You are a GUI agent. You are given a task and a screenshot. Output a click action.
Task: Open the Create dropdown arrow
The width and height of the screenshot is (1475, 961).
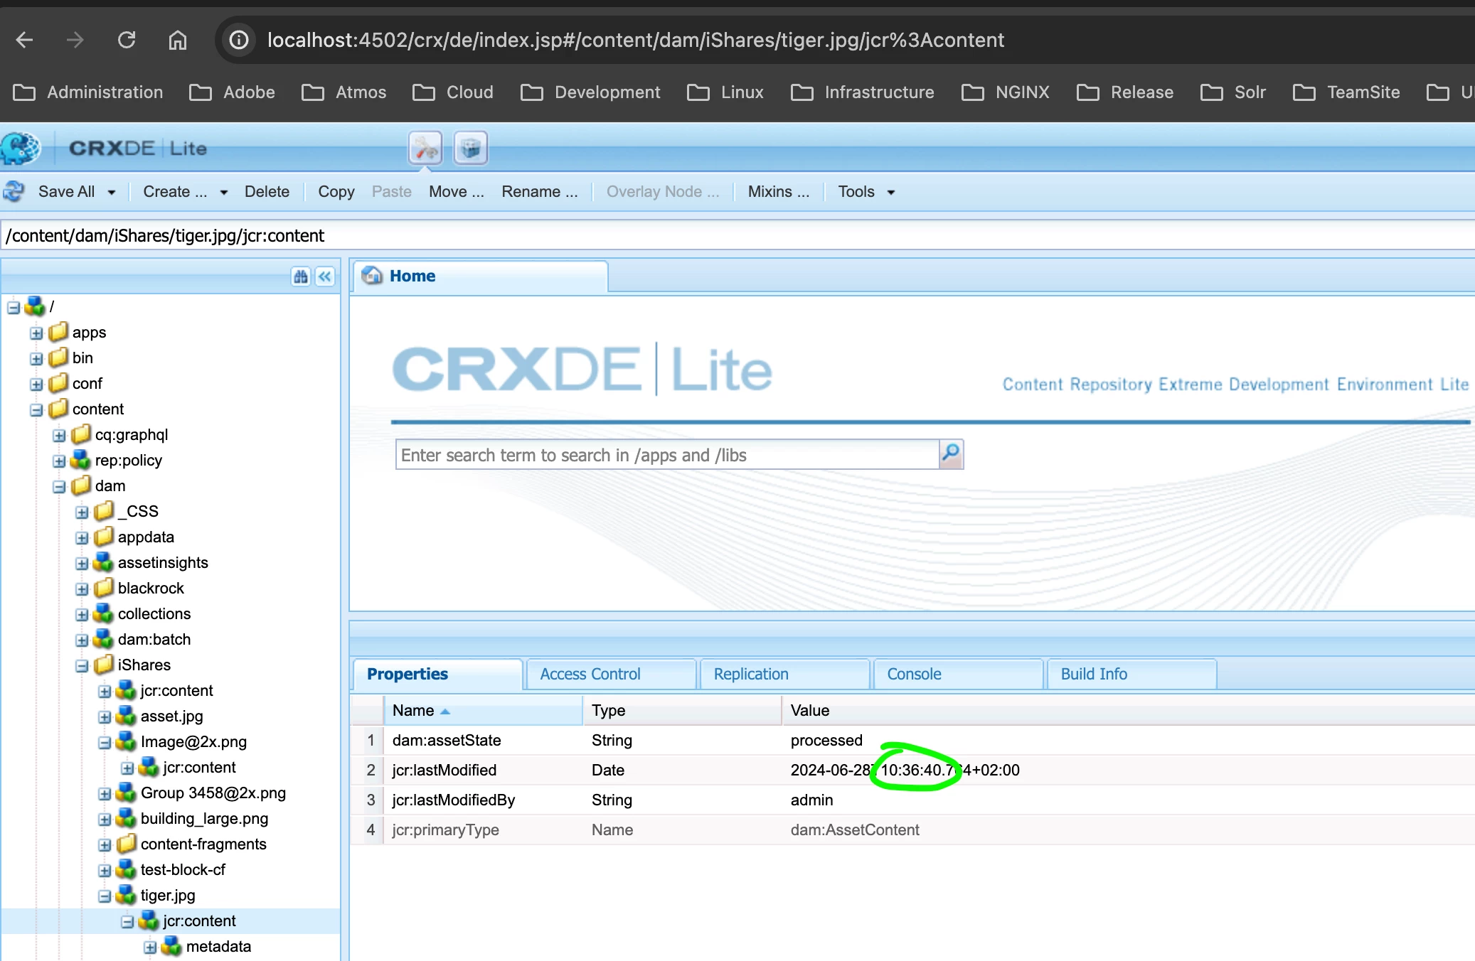(x=224, y=192)
